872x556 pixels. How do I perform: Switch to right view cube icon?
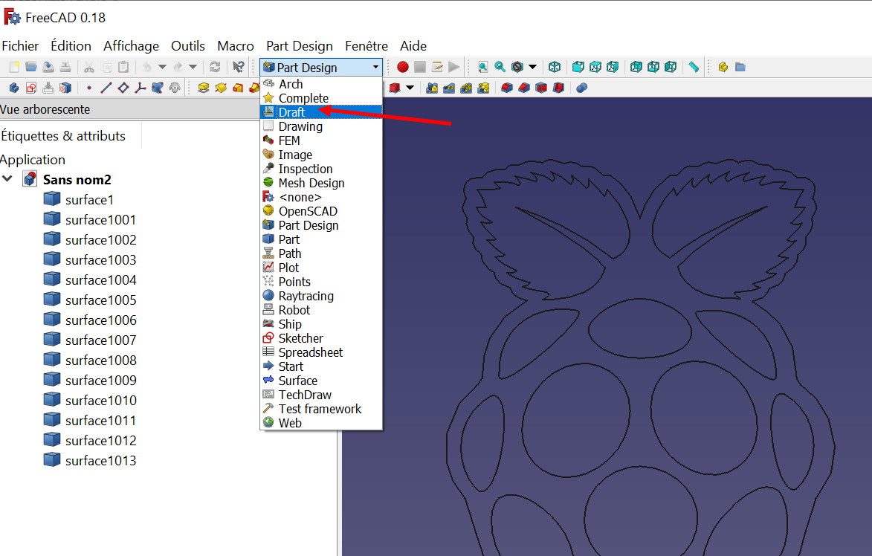click(613, 68)
